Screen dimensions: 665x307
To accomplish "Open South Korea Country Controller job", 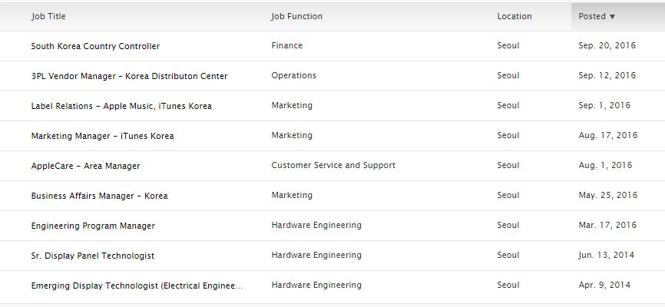I will 95,46.
